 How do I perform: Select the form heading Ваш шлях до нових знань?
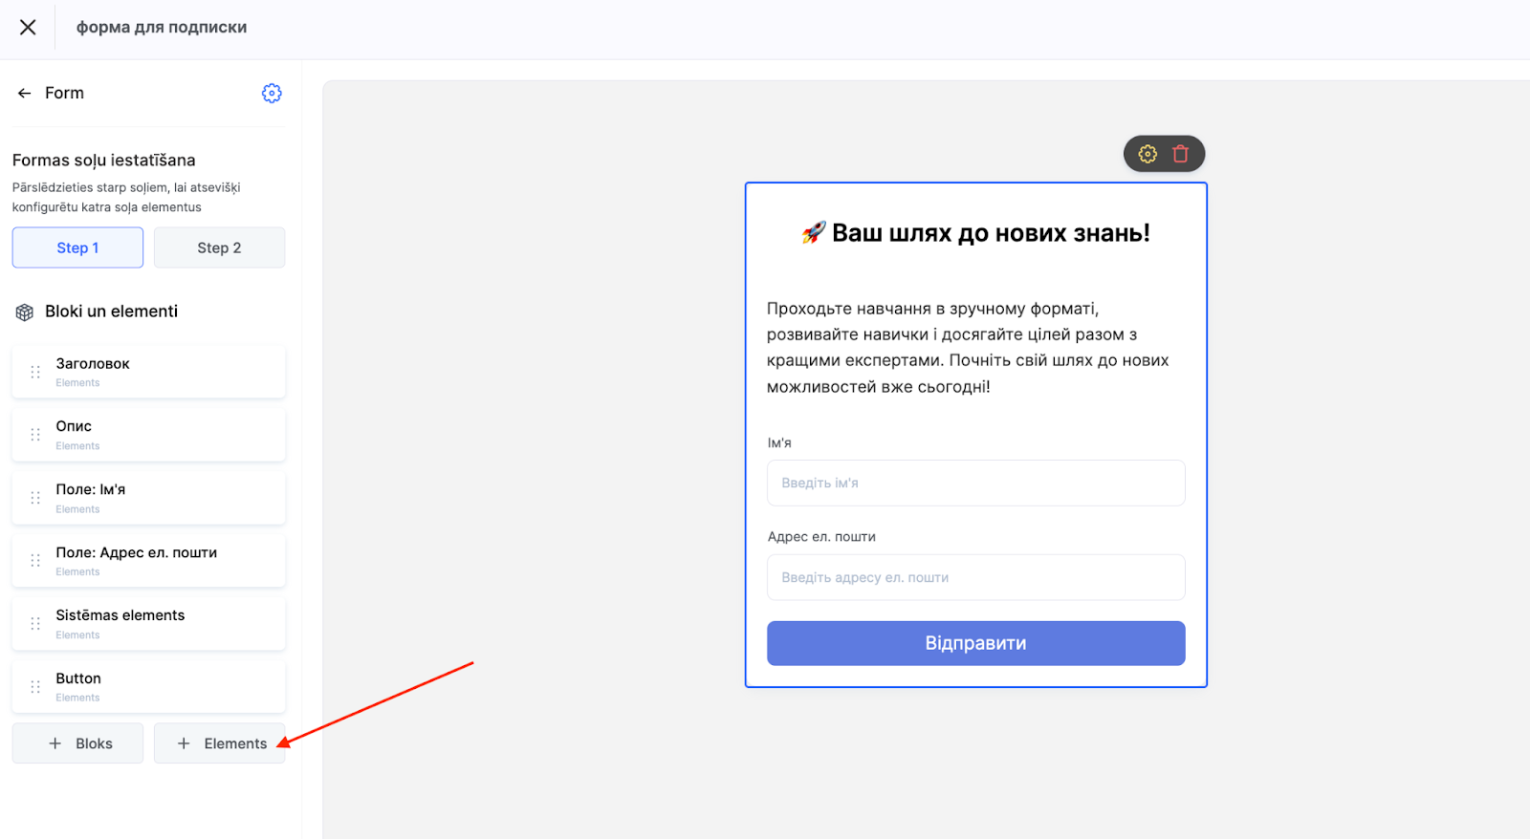pos(975,233)
